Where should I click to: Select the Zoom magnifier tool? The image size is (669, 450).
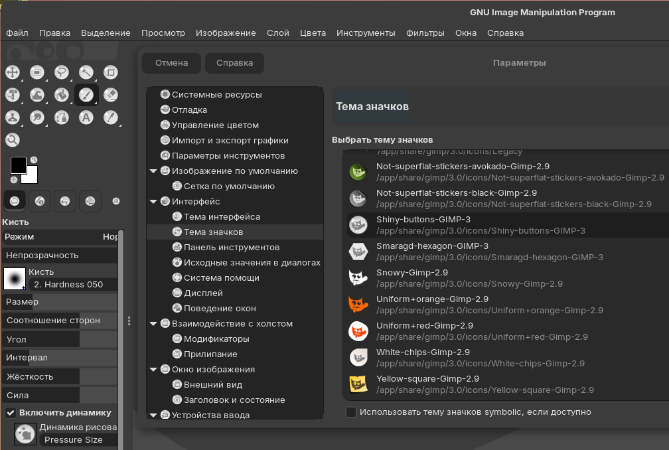[x=13, y=140]
